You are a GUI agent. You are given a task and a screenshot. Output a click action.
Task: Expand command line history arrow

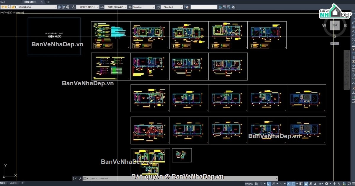coord(276,178)
